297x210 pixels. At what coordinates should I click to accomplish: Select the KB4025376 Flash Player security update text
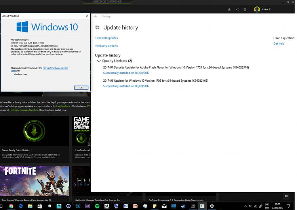[176, 67]
